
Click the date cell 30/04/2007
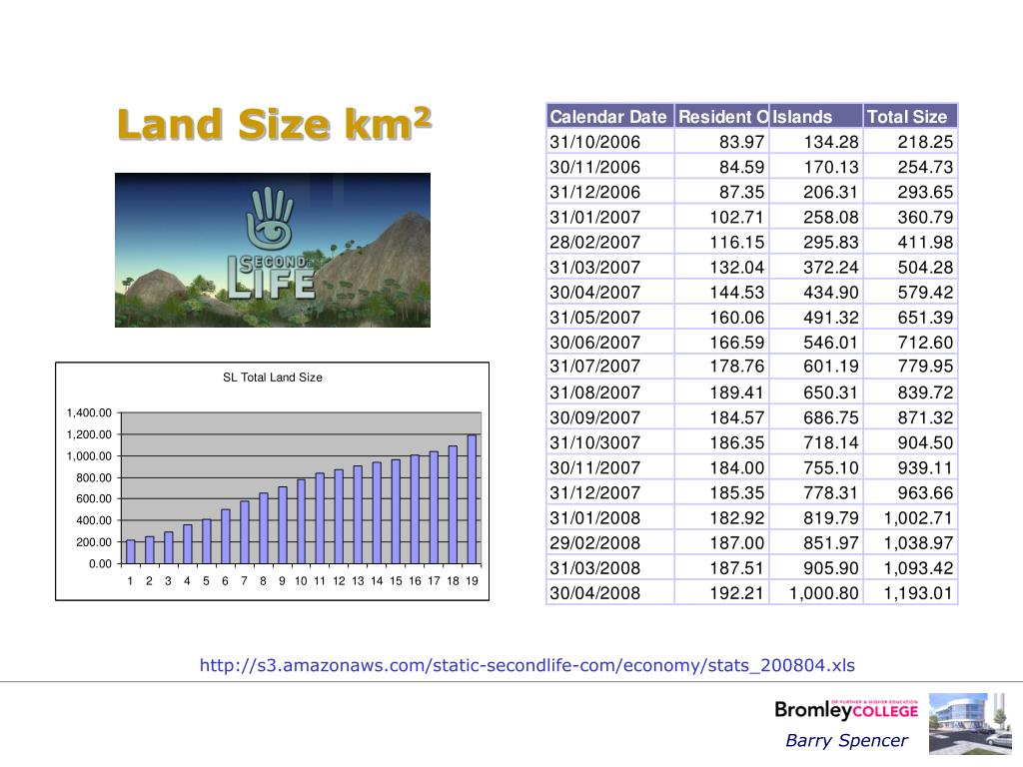[x=595, y=293]
